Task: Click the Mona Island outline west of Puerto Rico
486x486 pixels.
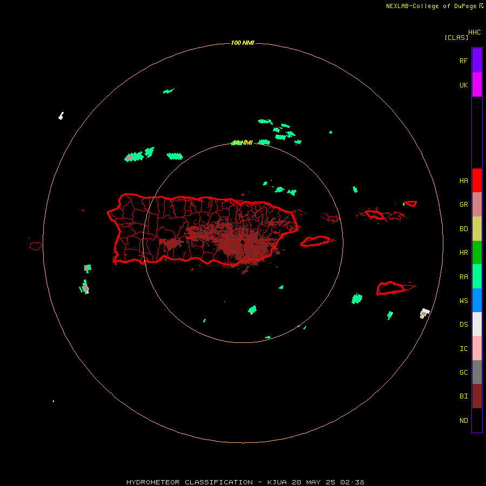Action: point(36,246)
